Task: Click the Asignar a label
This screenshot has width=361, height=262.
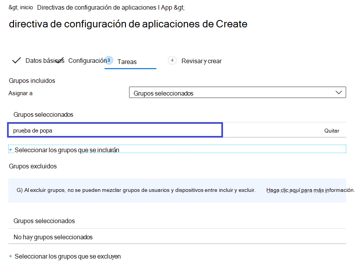Action: 20,93
